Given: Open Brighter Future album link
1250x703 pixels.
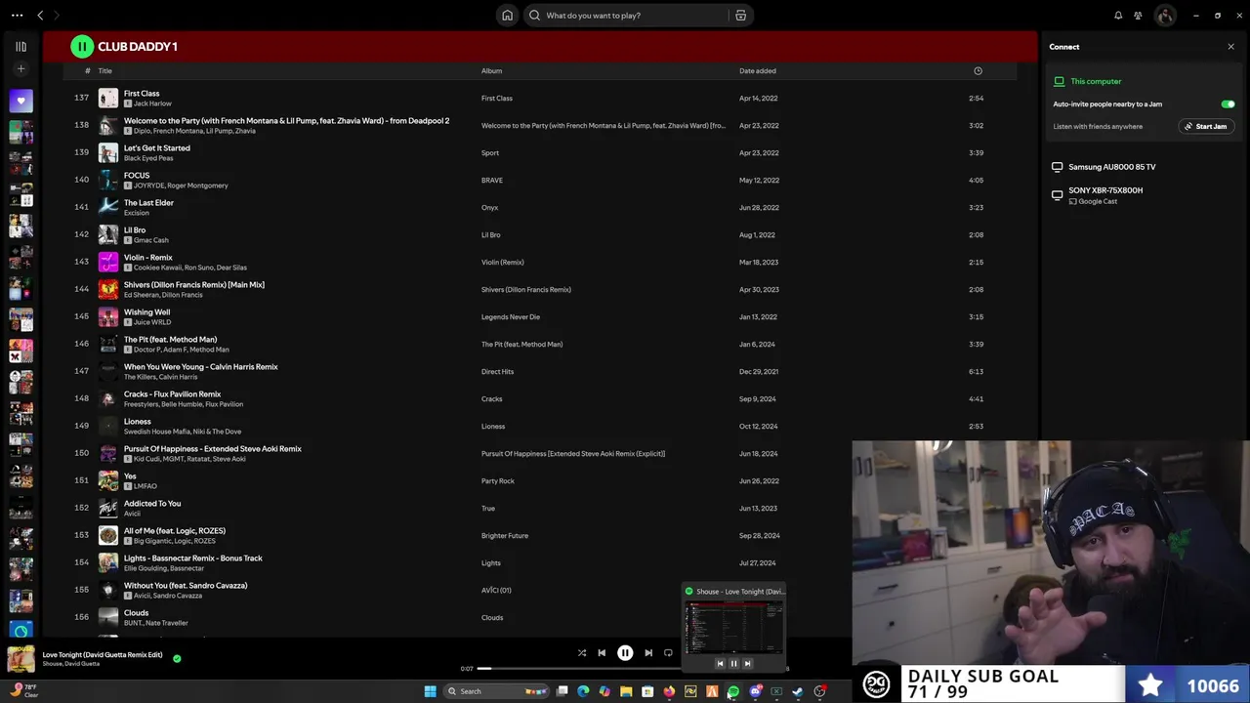Looking at the screenshot, I should [x=505, y=536].
